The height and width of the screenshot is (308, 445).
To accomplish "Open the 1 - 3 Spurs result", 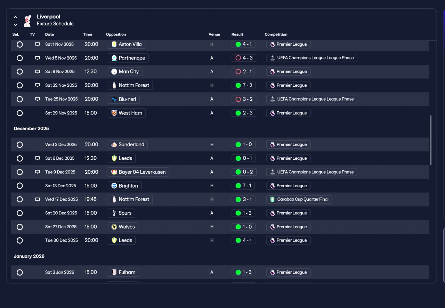I will [244, 213].
